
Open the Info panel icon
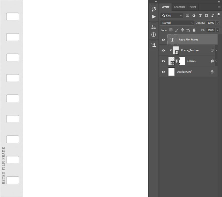153,34
